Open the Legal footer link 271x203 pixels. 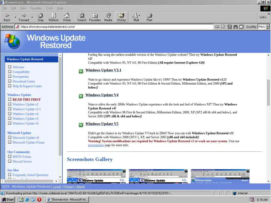coord(57,187)
